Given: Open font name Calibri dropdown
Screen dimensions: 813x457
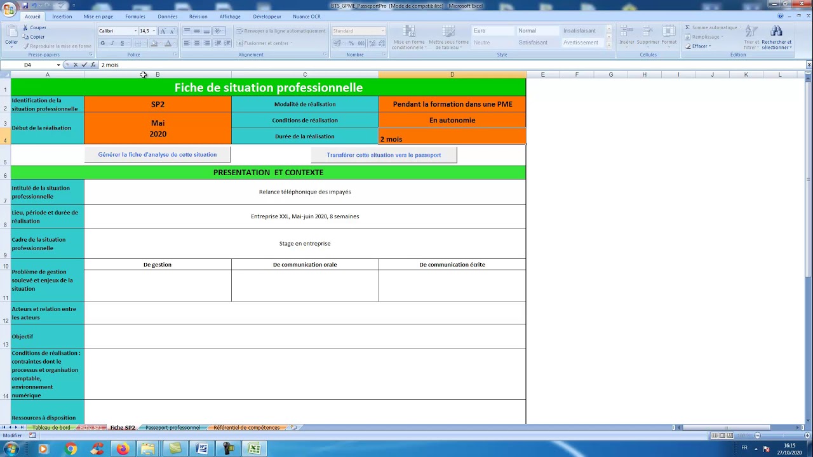Looking at the screenshot, I should (135, 30).
